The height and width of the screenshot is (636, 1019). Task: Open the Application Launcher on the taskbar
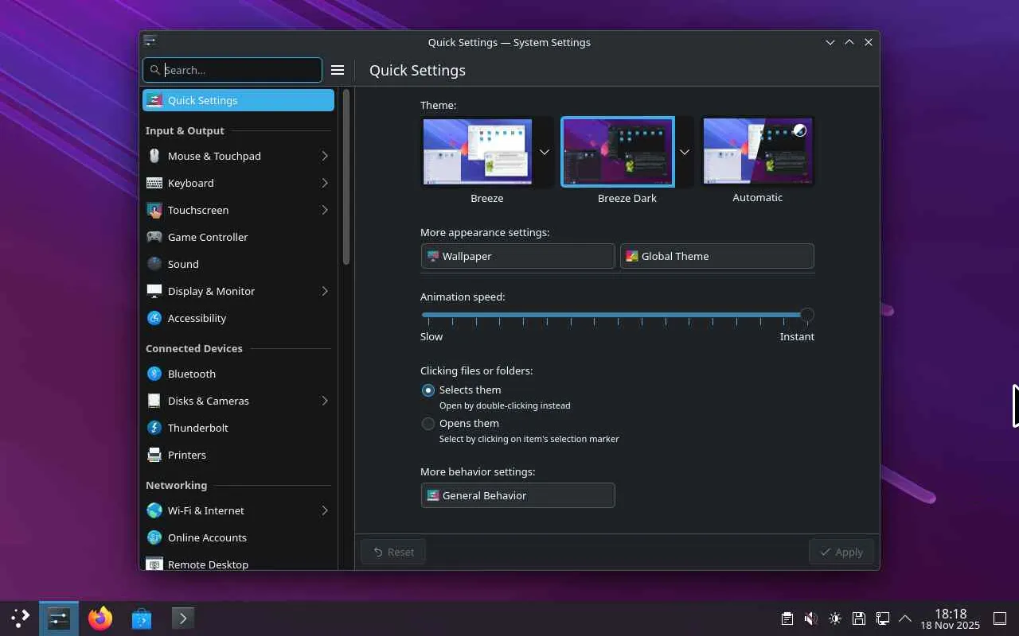pyautogui.click(x=20, y=618)
